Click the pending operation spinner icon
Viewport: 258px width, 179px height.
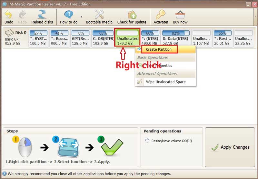pos(147,141)
